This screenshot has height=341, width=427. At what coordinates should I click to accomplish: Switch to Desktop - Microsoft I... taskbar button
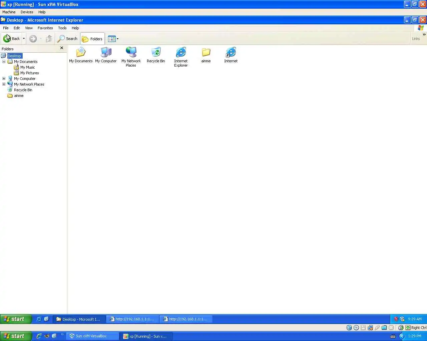[79, 319]
